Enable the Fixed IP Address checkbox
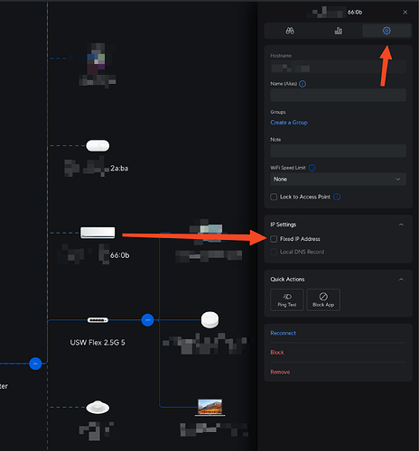 [274, 239]
